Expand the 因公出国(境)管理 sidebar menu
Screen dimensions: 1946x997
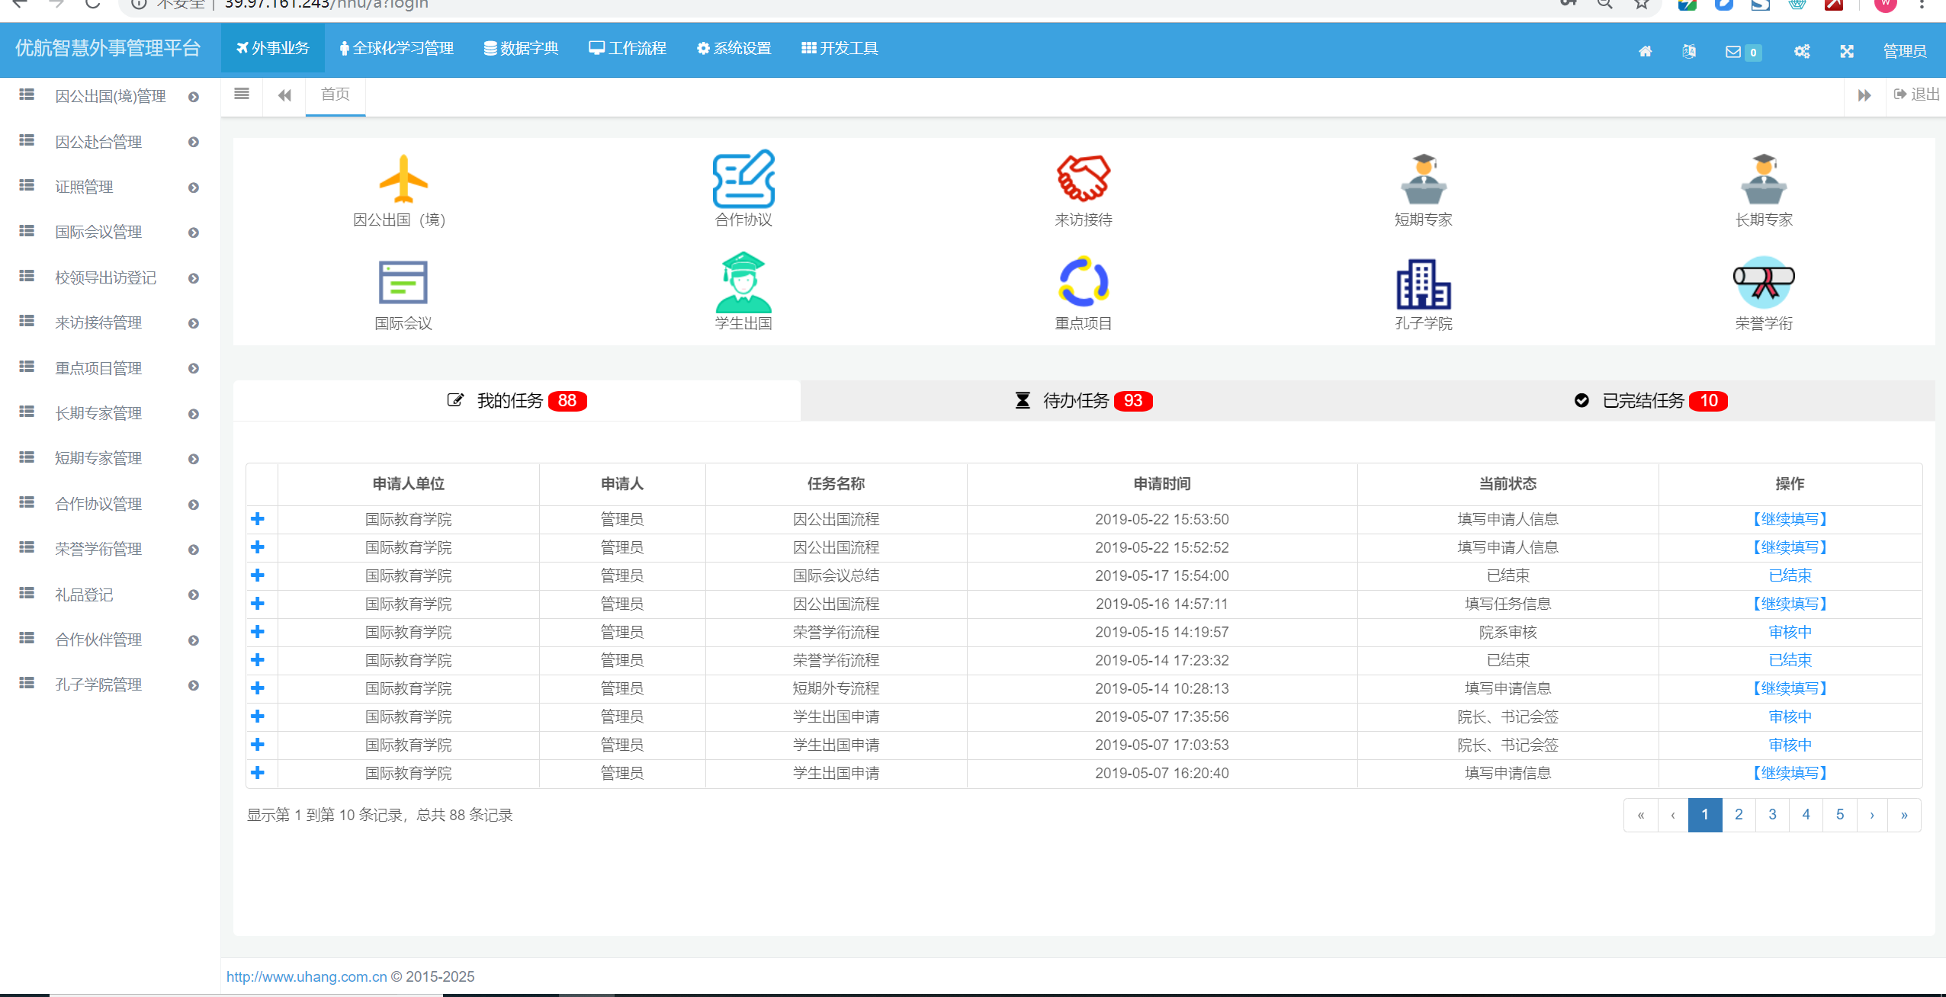111,97
